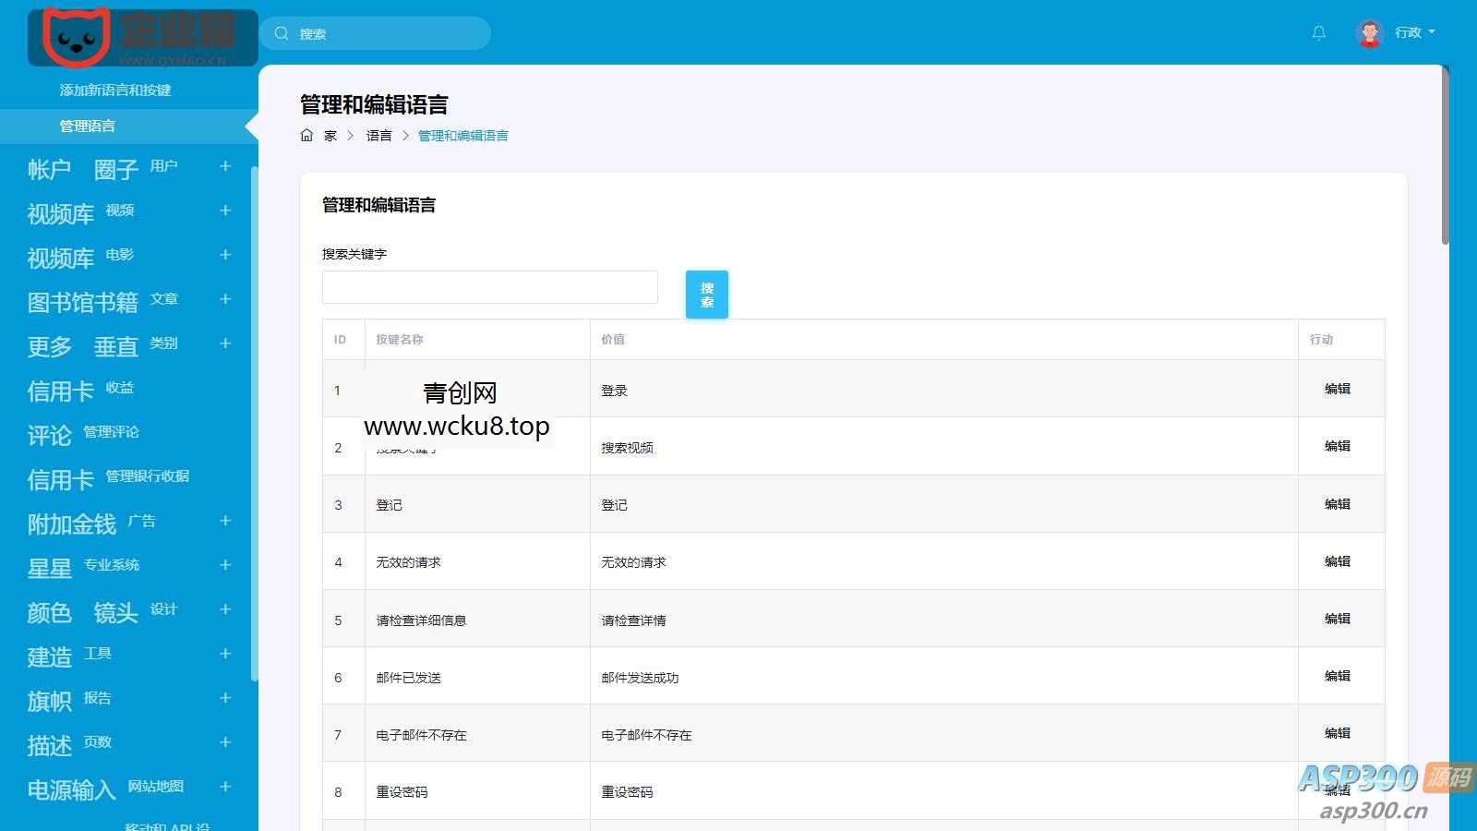Viewport: 1477px width, 831px height.
Task: Expand the 电源输入 网站地图 section
Action: (x=224, y=787)
